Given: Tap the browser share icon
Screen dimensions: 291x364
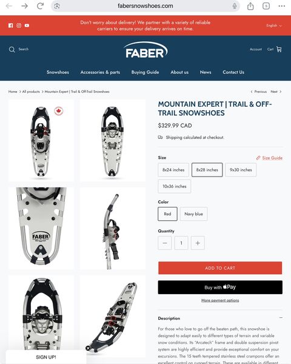Looking at the screenshot, I should click(x=250, y=6).
